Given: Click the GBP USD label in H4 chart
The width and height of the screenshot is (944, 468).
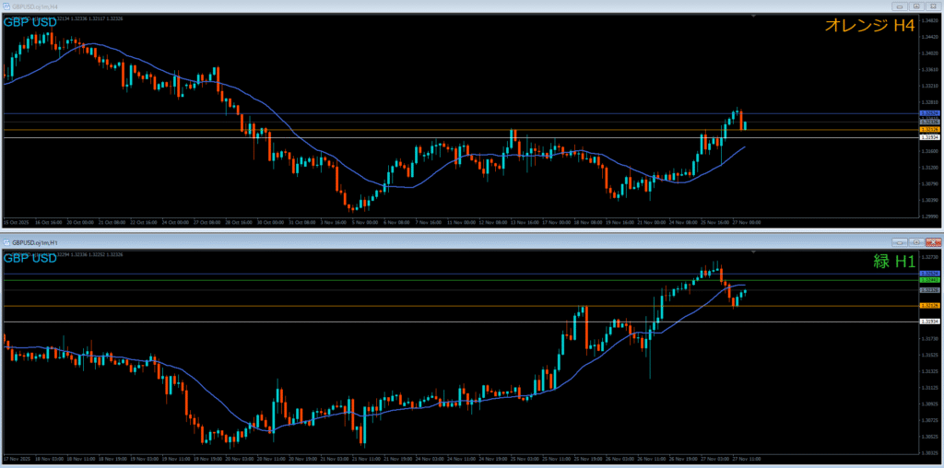Looking at the screenshot, I should [x=30, y=22].
